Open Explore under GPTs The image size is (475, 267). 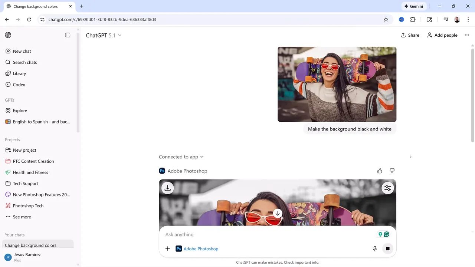point(20,111)
